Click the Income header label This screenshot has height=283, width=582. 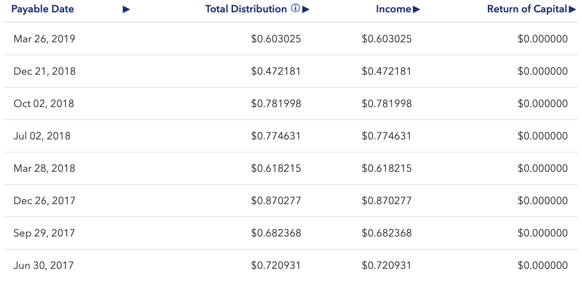tap(393, 9)
